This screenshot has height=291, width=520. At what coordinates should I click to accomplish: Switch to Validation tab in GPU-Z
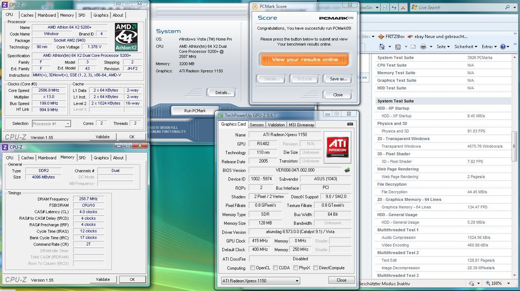pyautogui.click(x=276, y=125)
